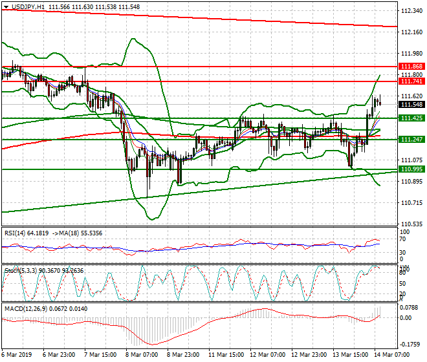Image resolution: width=427 pixels, height=362 pixels.
Task: Click the dropdown triangle beside USDJPY,H1
Action: [6, 7]
